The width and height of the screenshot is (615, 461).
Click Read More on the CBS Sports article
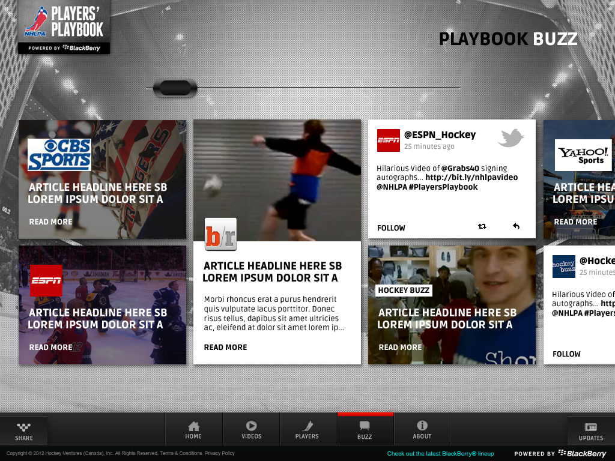click(x=50, y=222)
